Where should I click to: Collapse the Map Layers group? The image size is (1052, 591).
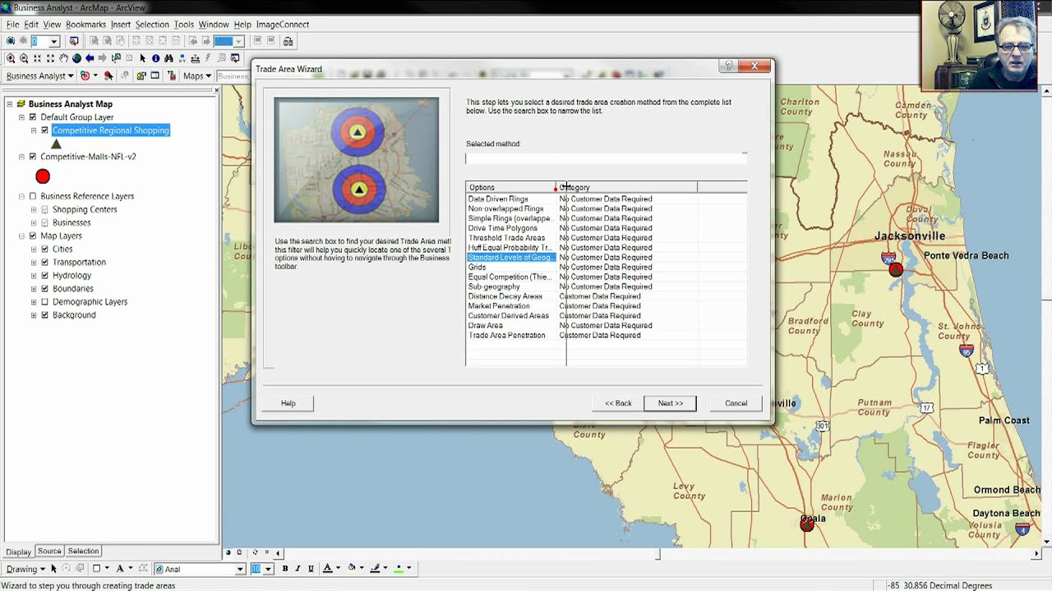pos(21,236)
